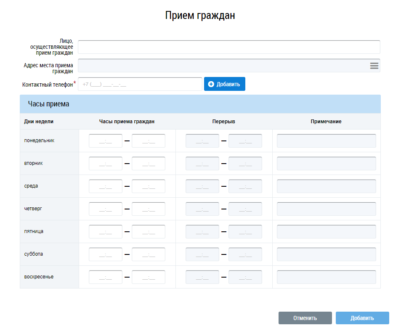The image size is (401, 331).
Task: Set понедельник reception end time
Action: pyautogui.click(x=149, y=141)
